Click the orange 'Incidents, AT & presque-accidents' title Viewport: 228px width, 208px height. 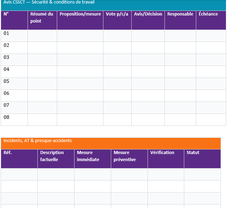click(x=110, y=143)
